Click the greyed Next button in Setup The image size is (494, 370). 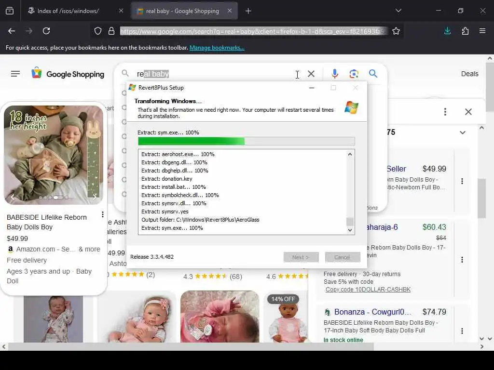(301, 257)
